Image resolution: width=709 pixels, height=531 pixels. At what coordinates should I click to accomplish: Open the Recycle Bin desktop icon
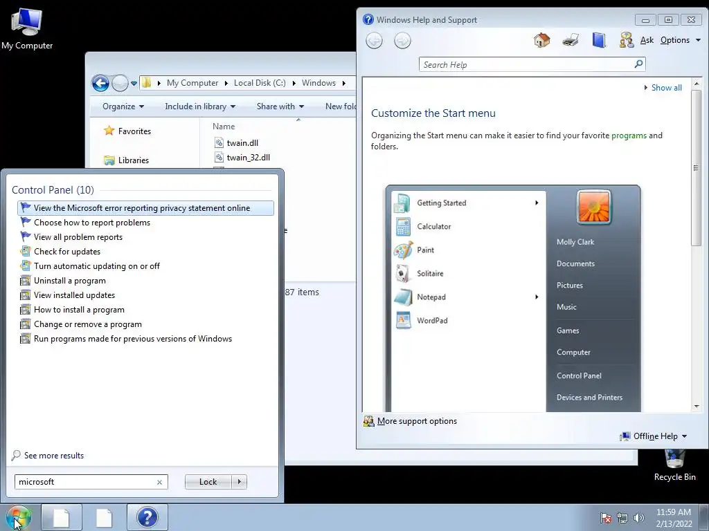click(x=674, y=466)
